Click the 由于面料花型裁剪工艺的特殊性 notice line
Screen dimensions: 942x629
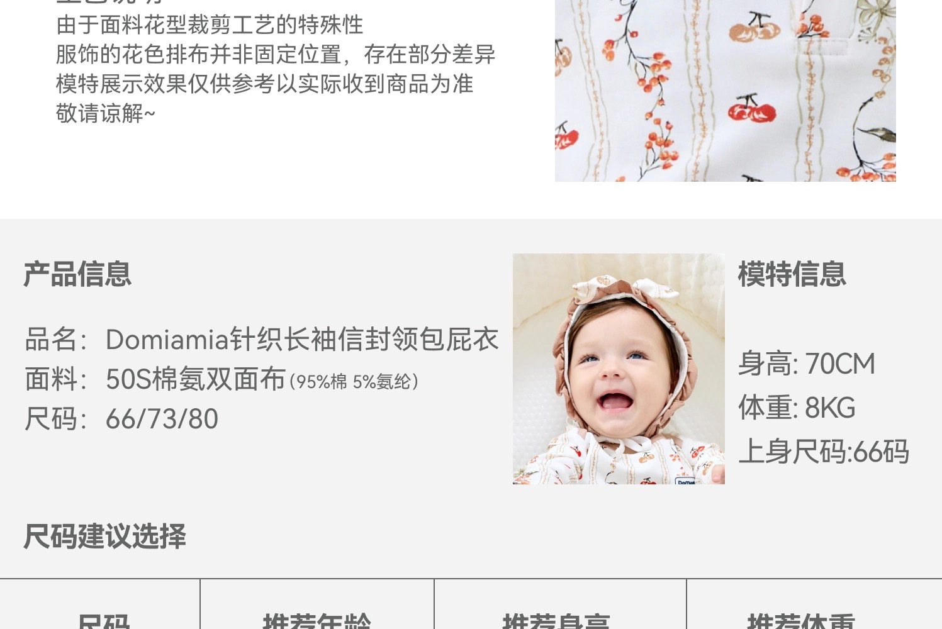tap(210, 25)
